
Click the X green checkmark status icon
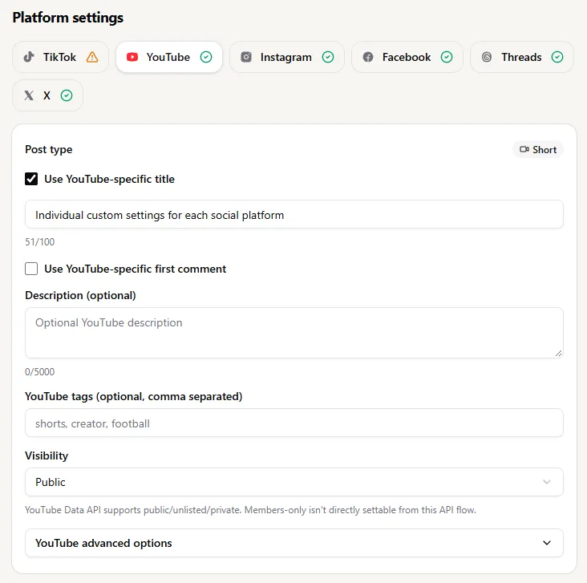[x=67, y=95]
